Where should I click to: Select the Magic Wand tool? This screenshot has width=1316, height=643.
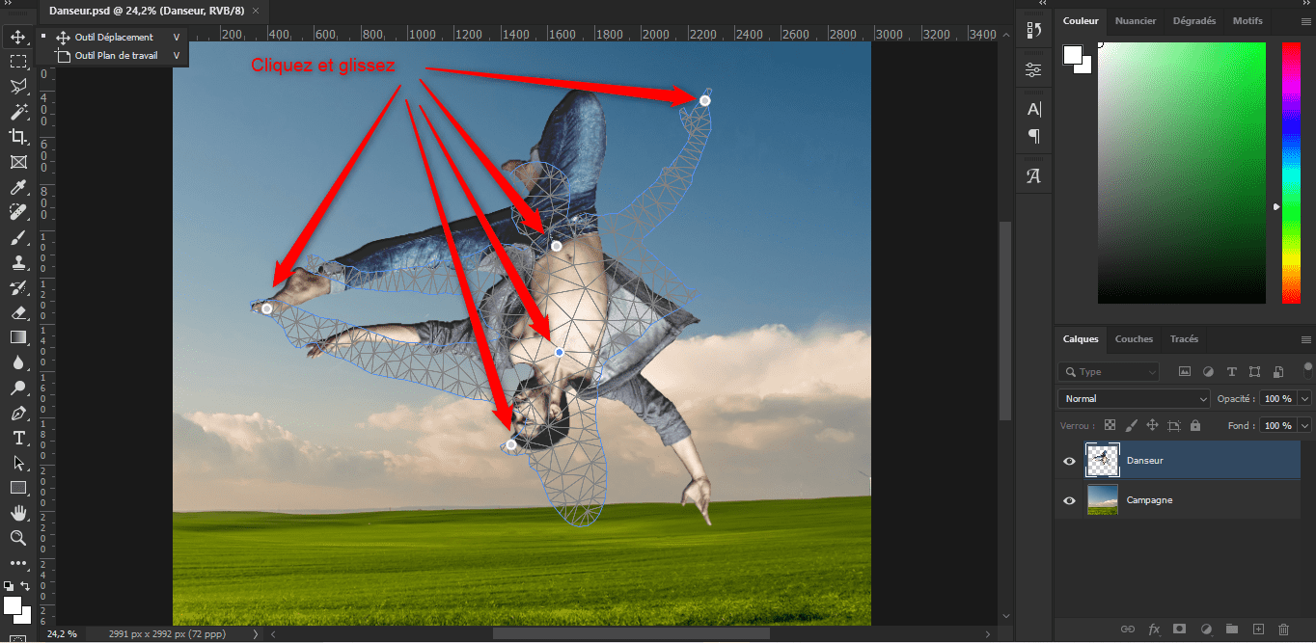tap(17, 112)
